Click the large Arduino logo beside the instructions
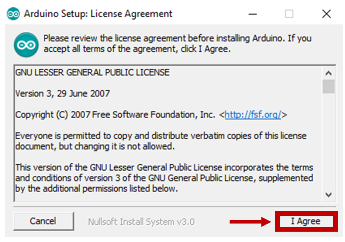345x242 pixels. click(26, 44)
